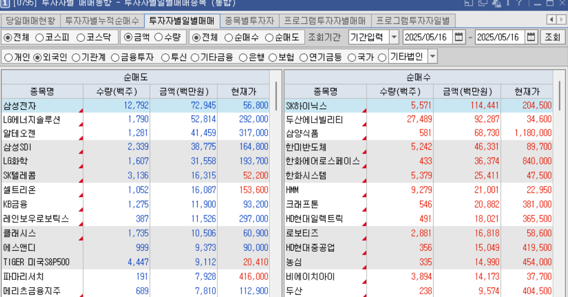Open the 종목별투자자 tab
The width and height of the screenshot is (568, 297).
249,21
